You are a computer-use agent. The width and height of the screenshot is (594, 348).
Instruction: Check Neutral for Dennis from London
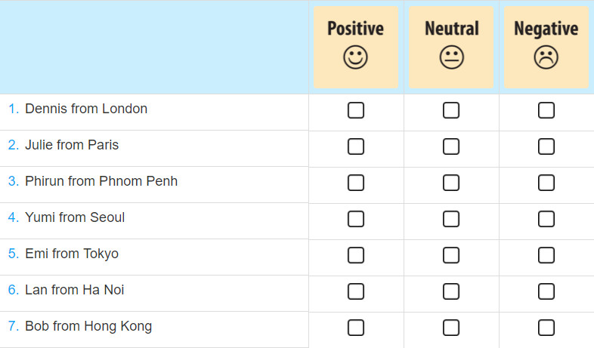tap(451, 110)
